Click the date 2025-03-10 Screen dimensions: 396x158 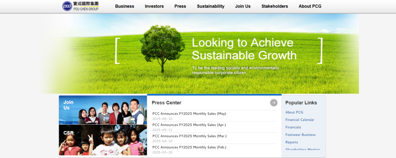coord(162,152)
